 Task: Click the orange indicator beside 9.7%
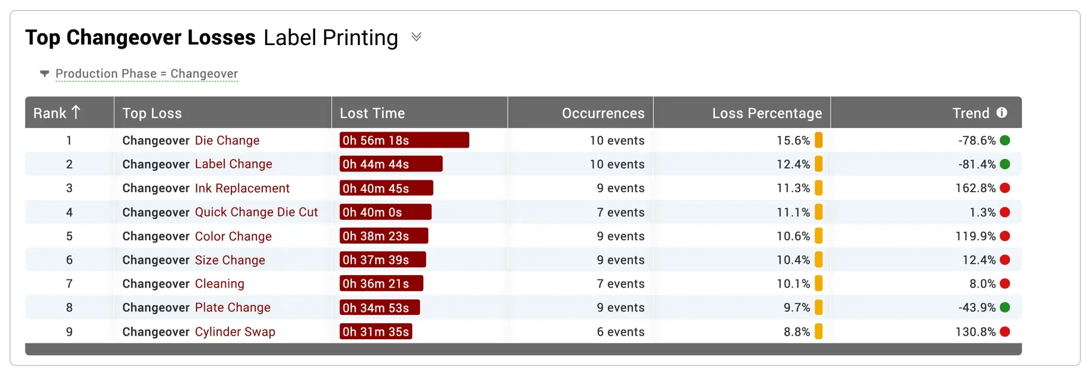click(x=819, y=307)
